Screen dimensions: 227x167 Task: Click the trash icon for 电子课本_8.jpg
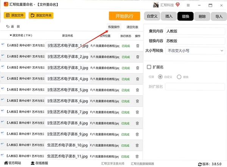coord(137,123)
